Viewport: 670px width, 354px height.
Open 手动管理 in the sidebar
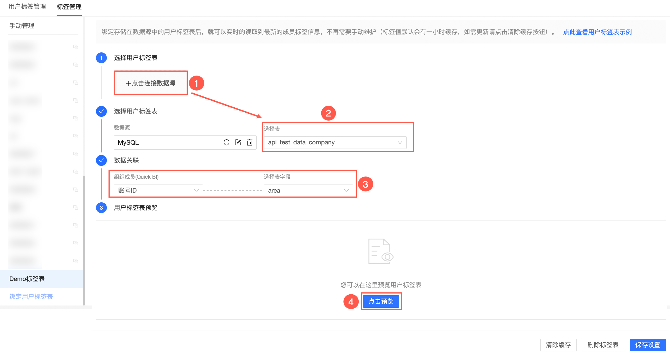(22, 26)
